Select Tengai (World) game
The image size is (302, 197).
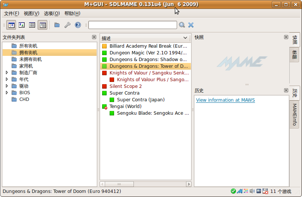[x=146, y=107]
